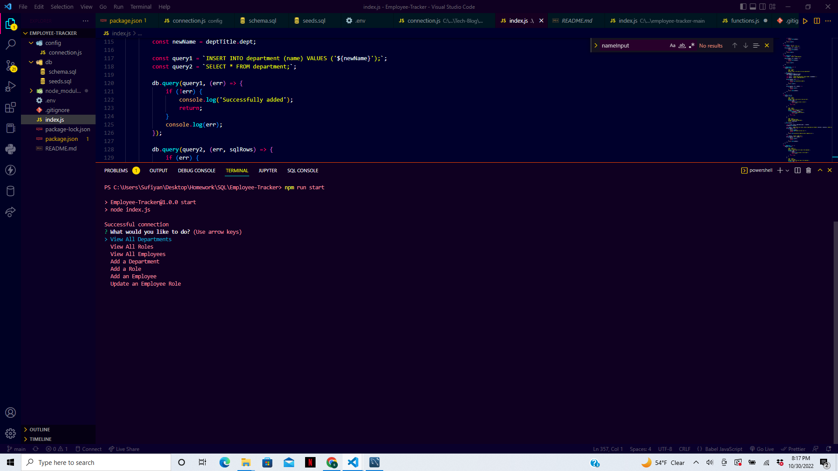Image resolution: width=838 pixels, height=471 pixels.
Task: Click the Split Terminal icon
Action: [x=797, y=171]
